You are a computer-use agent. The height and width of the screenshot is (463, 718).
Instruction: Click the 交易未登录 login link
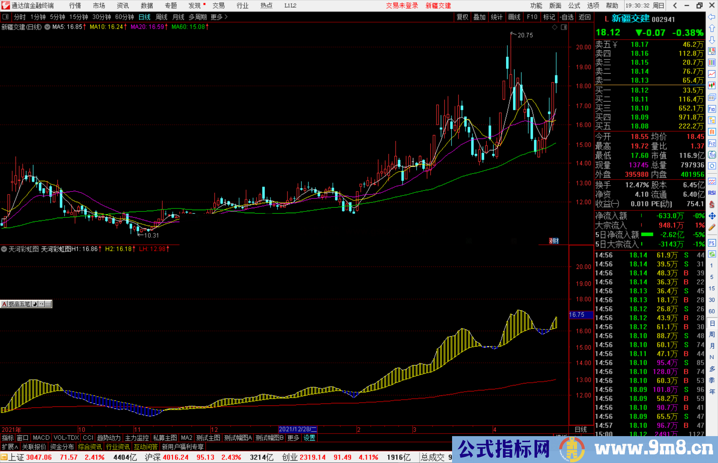click(402, 6)
